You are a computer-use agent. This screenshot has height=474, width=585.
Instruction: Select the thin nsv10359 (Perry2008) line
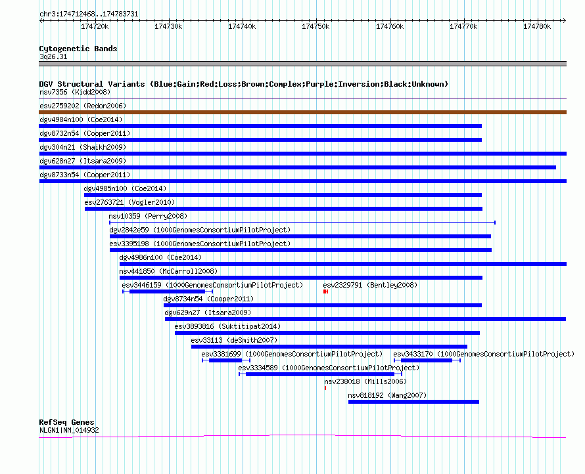tap(302, 223)
